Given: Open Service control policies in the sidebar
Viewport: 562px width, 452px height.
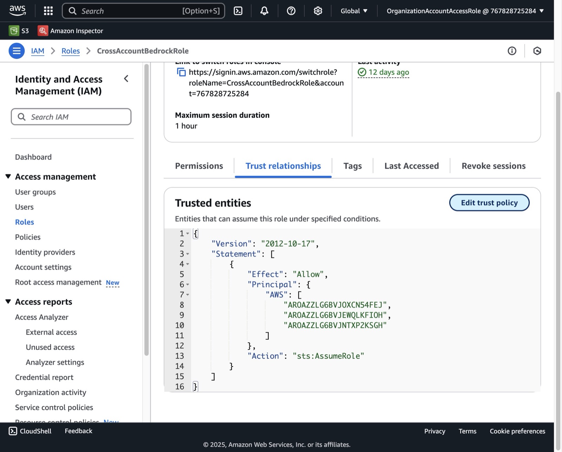Looking at the screenshot, I should (x=54, y=407).
